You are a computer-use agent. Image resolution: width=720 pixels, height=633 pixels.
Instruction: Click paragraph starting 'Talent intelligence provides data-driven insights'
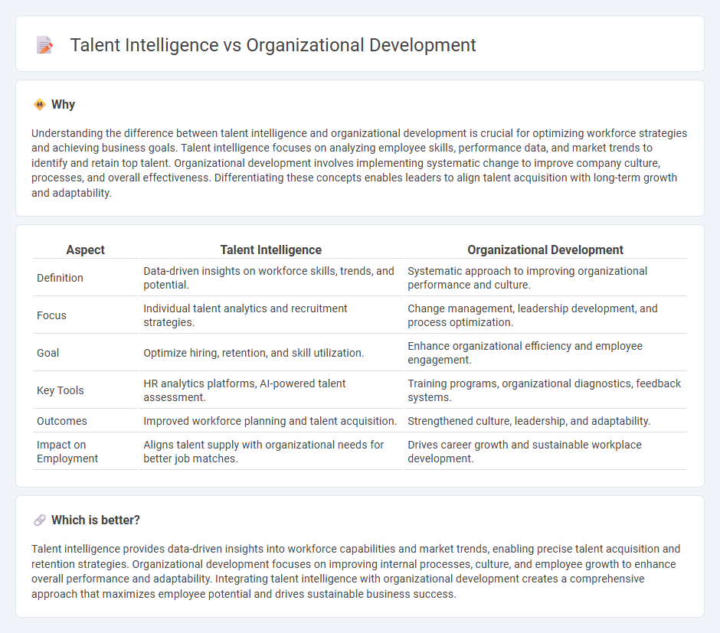(x=356, y=572)
